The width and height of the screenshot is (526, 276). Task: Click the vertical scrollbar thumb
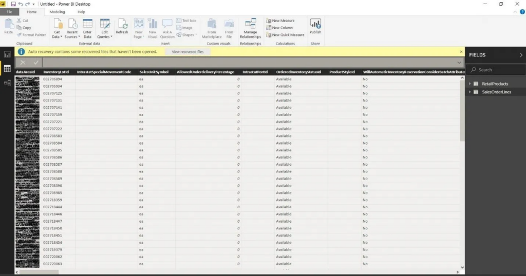(x=462, y=110)
